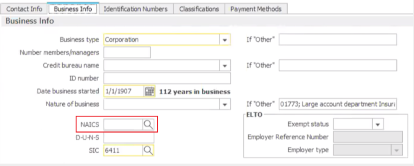
Task: Expand the Employer type dropdown
Action: tap(397, 150)
